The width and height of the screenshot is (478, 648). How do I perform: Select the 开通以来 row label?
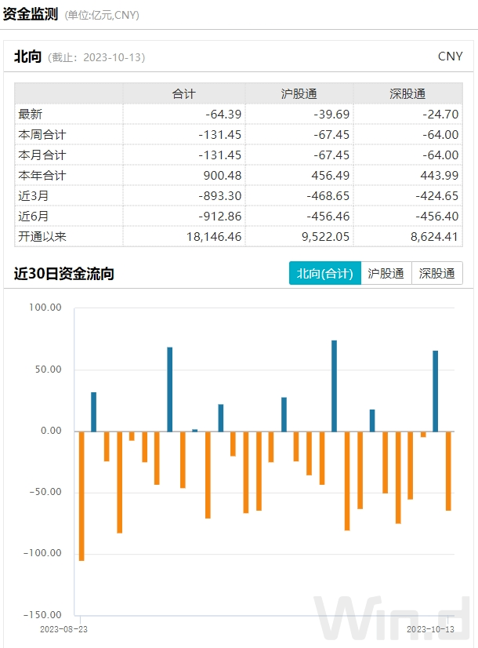42,236
